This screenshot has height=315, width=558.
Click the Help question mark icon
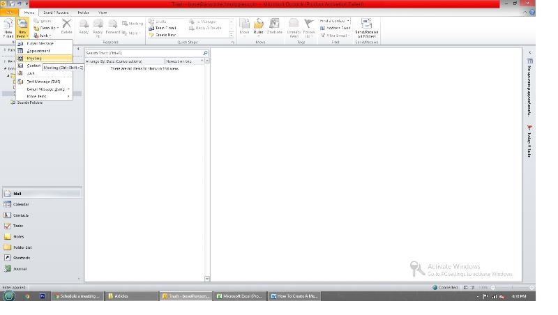point(532,13)
